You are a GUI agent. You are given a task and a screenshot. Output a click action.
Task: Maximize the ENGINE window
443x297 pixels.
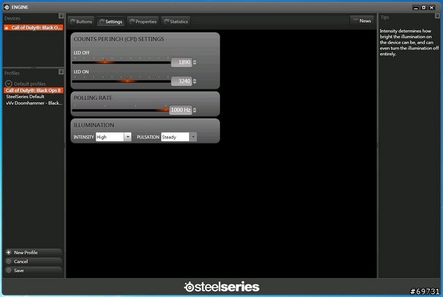click(x=424, y=8)
